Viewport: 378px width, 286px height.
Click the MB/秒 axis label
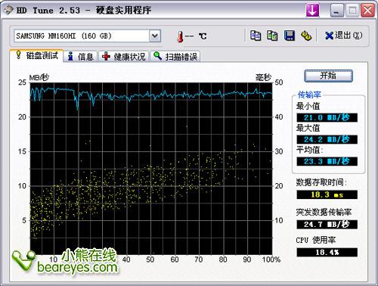coord(39,77)
